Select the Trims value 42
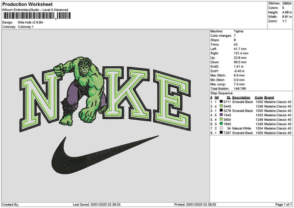 coord(236,45)
